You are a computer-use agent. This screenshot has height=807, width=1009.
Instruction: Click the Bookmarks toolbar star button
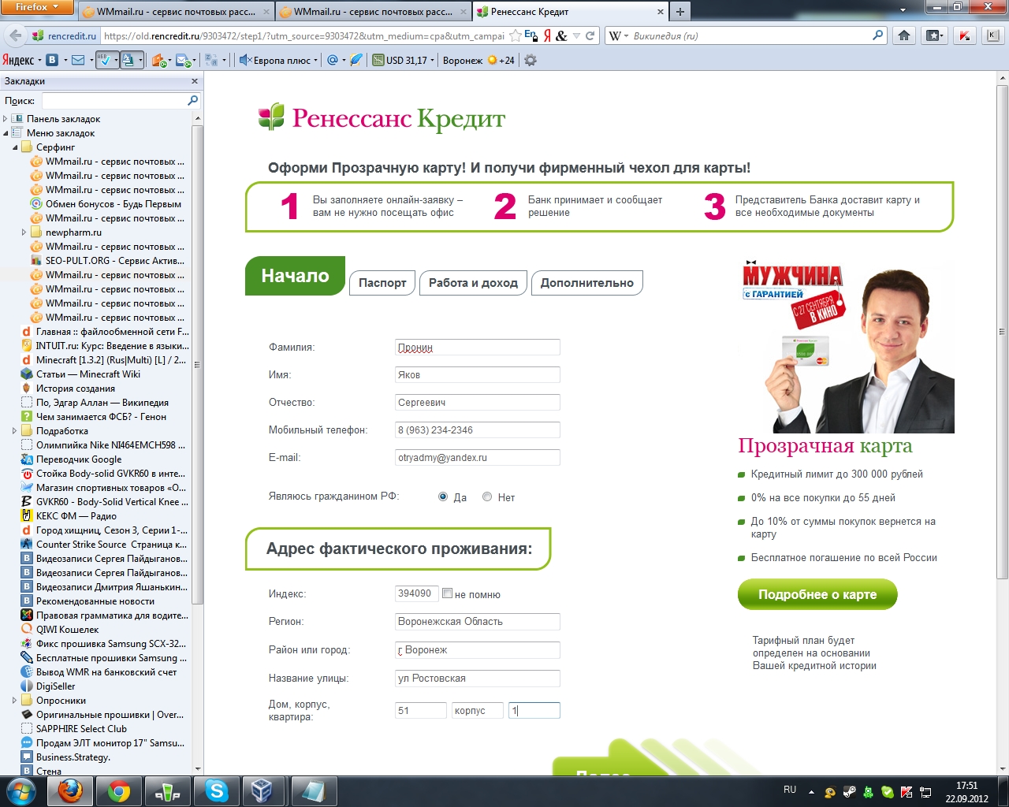pos(935,35)
